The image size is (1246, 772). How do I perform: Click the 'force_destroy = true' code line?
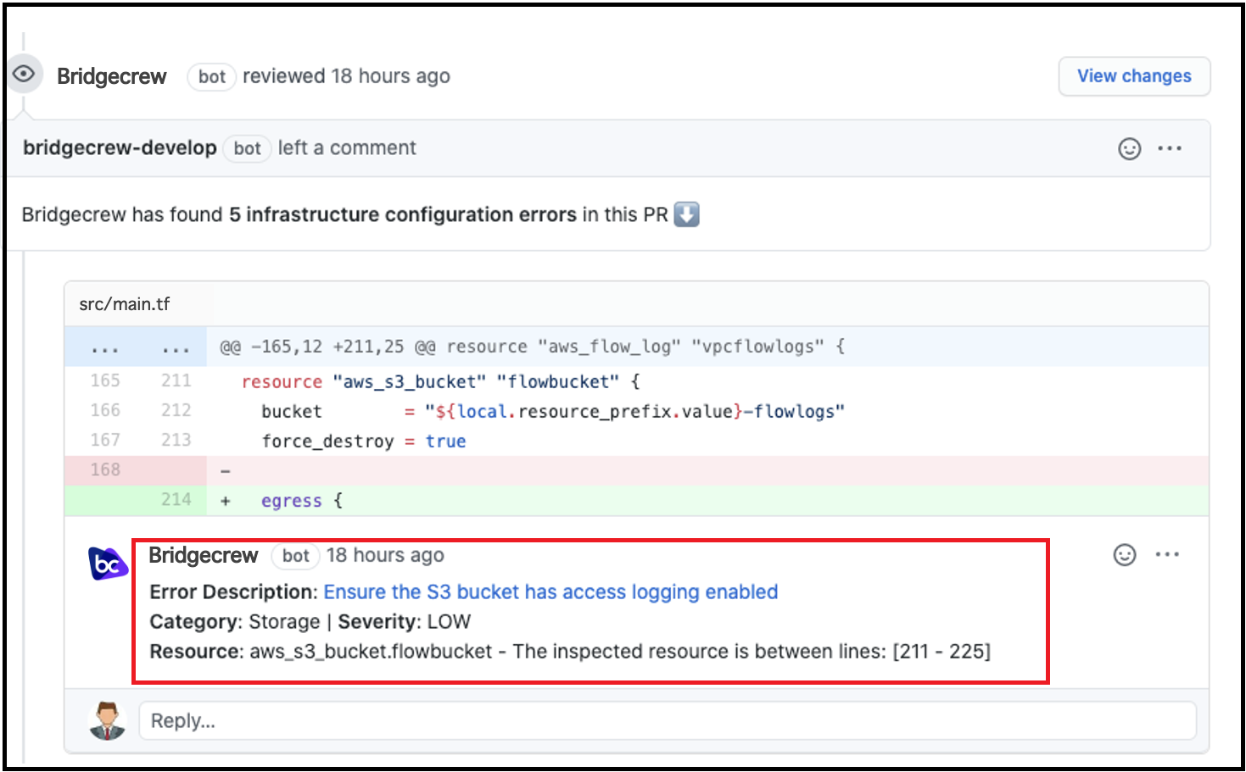pyautogui.click(x=364, y=441)
